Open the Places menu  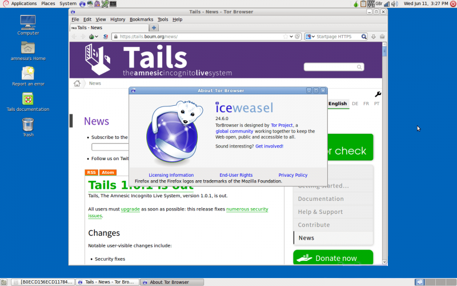click(48, 3)
